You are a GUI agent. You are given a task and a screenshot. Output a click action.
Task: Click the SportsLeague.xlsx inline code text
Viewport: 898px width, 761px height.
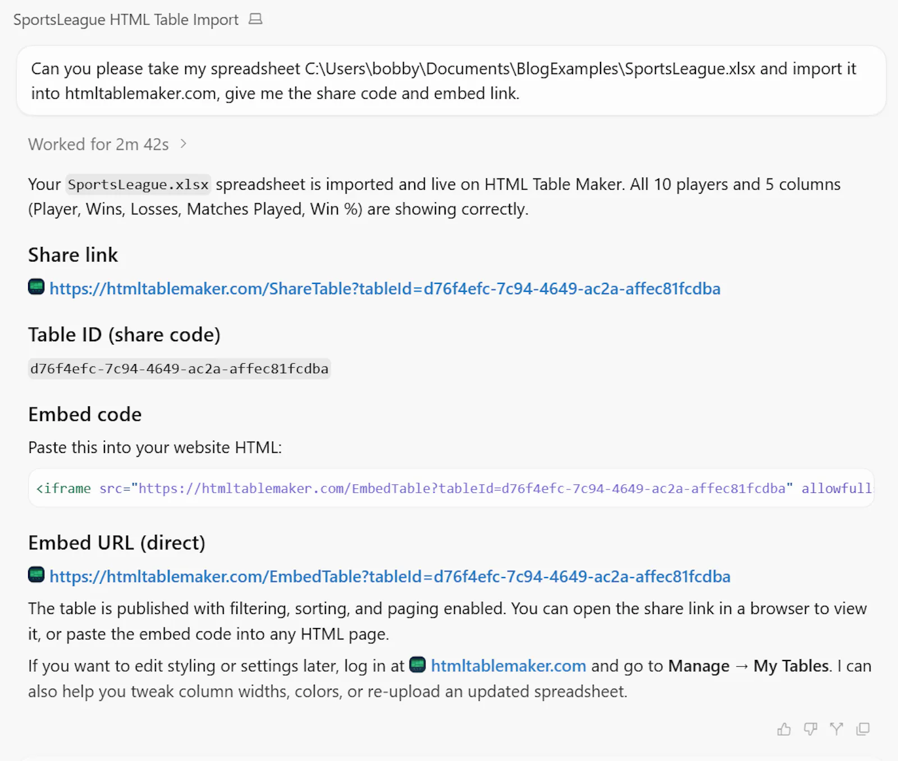click(138, 185)
